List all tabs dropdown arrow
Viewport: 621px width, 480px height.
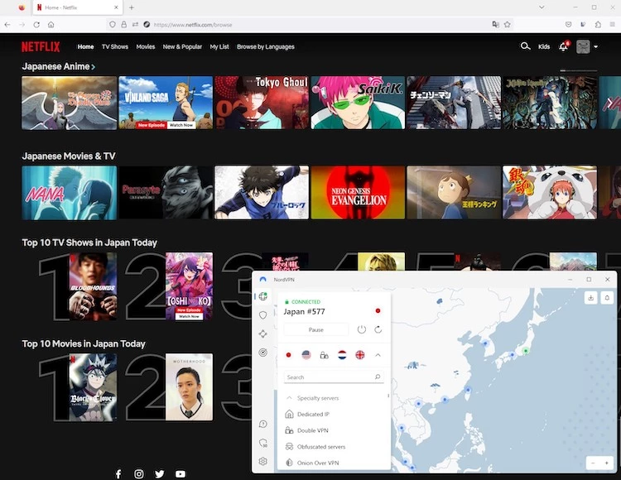pos(542,7)
